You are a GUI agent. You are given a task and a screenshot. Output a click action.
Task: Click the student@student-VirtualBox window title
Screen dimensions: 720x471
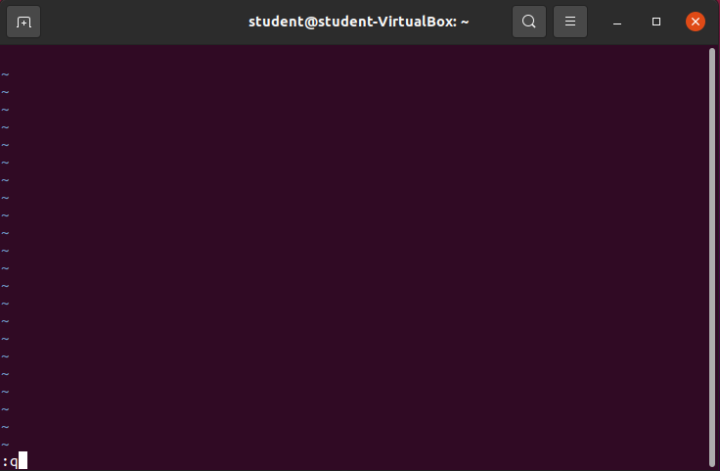tap(359, 22)
